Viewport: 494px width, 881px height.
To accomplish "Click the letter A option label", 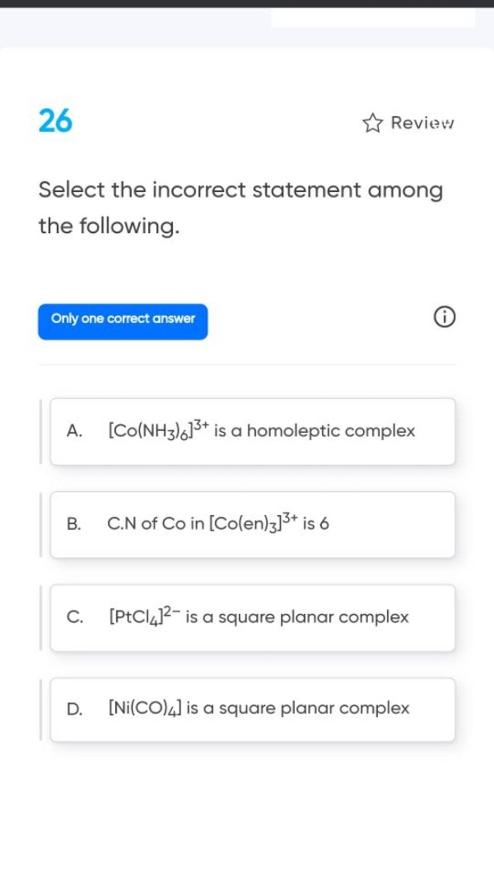I will (75, 431).
